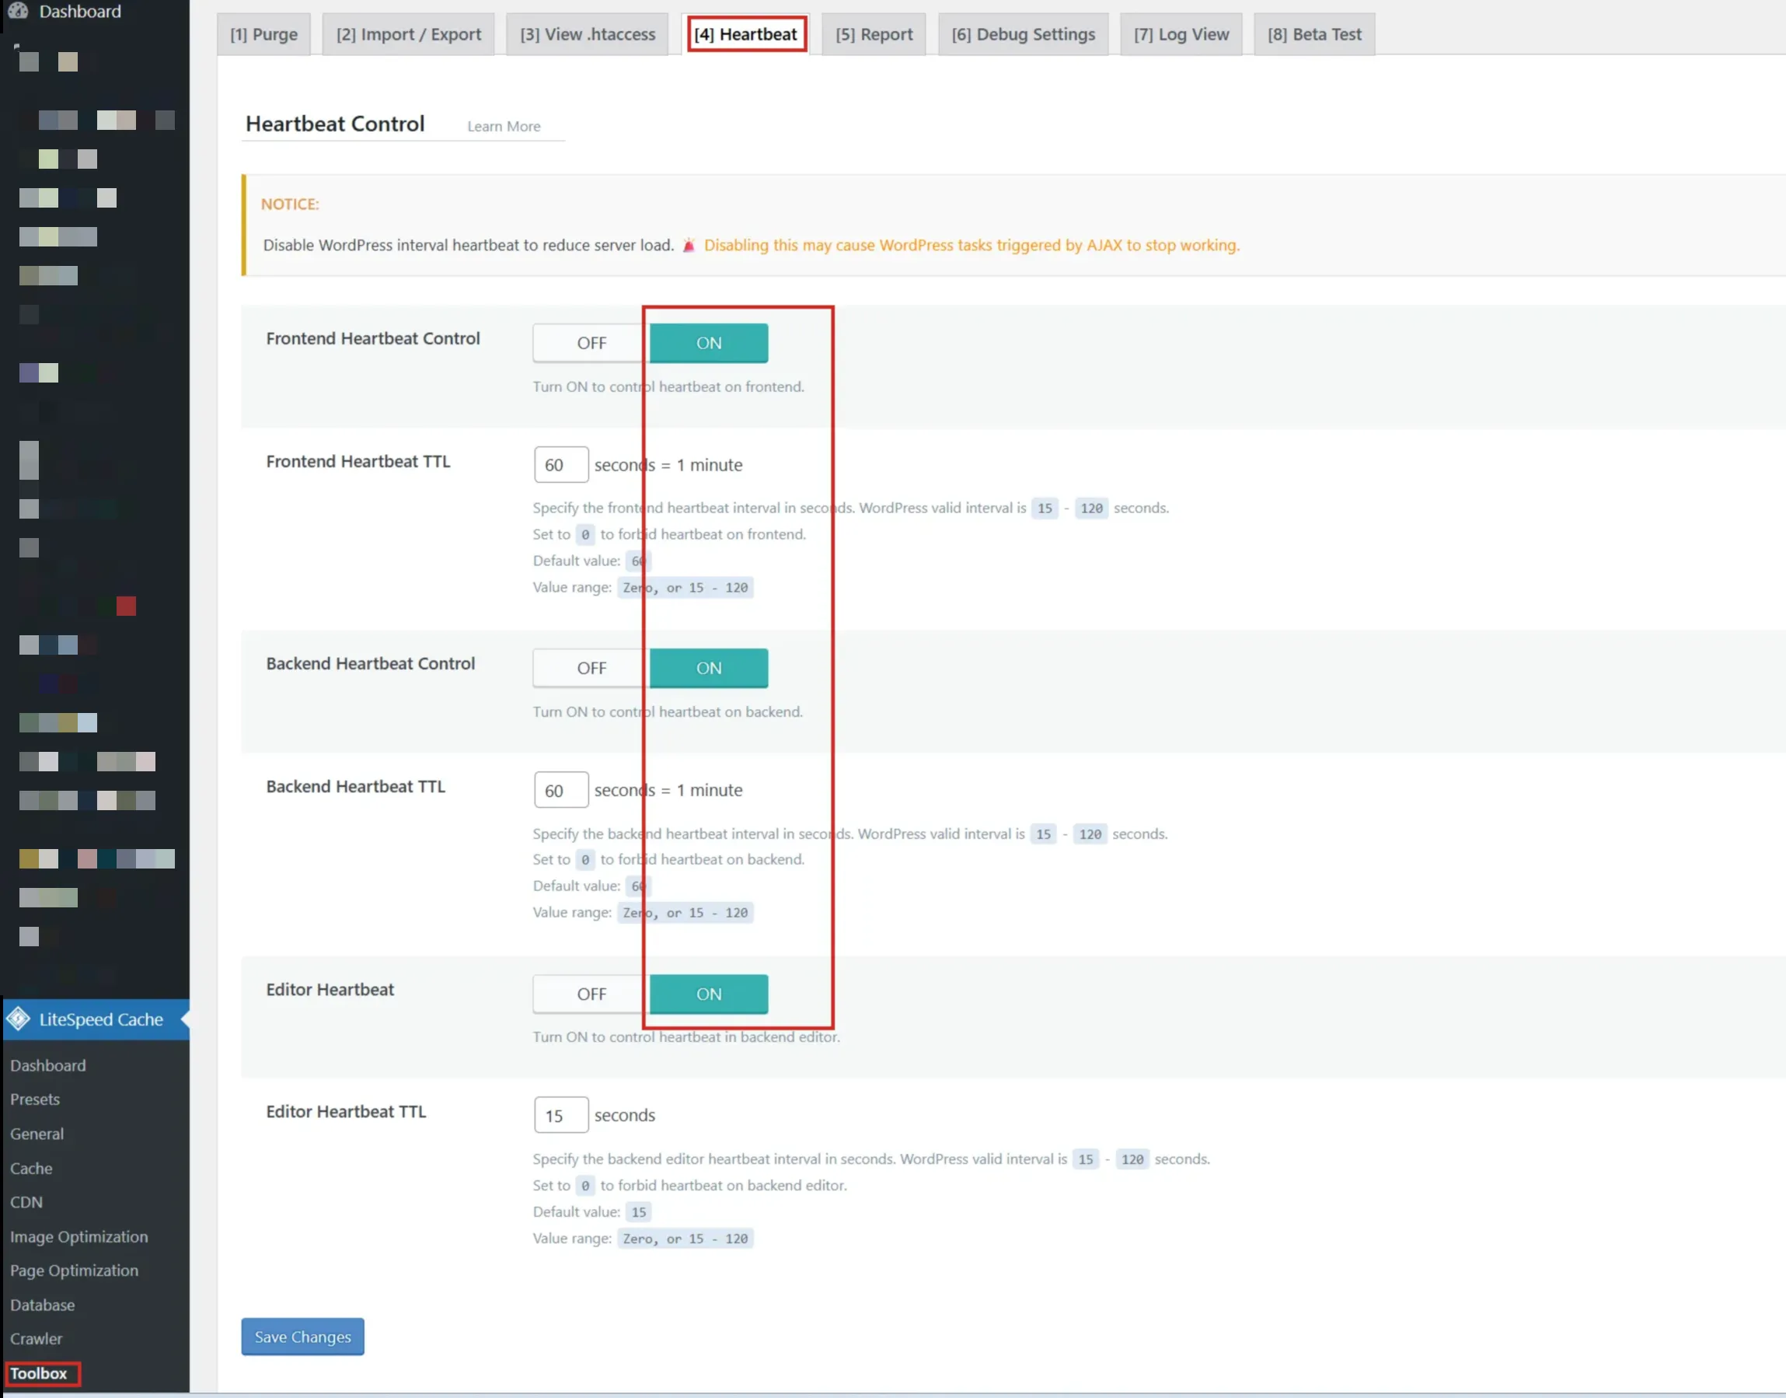The height and width of the screenshot is (1398, 1786).
Task: Open Toolbox in LiteSpeed submenu
Action: click(x=38, y=1373)
